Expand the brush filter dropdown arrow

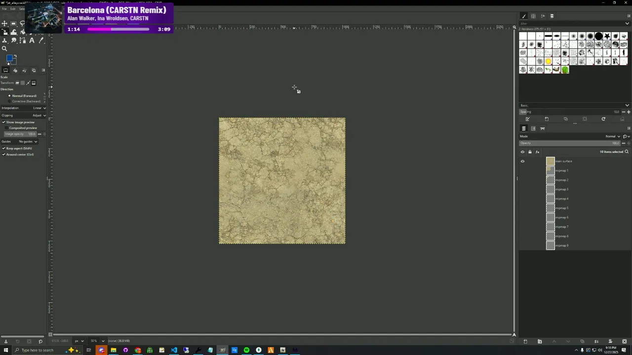pyautogui.click(x=628, y=23)
